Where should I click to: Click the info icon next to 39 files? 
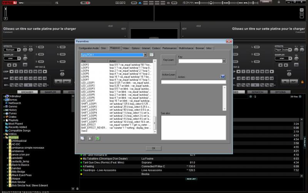point(300,96)
